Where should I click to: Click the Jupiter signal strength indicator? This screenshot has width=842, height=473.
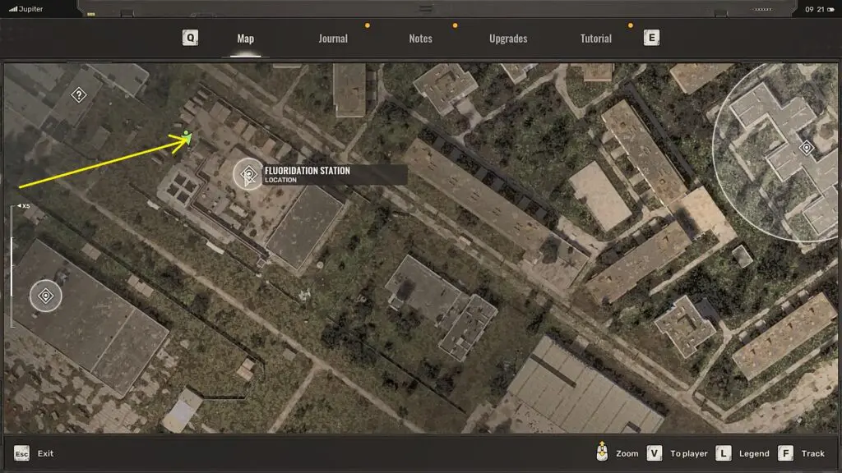tap(13, 8)
